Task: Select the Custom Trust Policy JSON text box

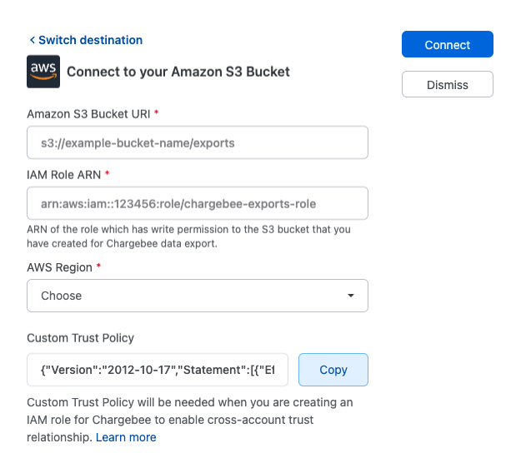Action: (158, 370)
